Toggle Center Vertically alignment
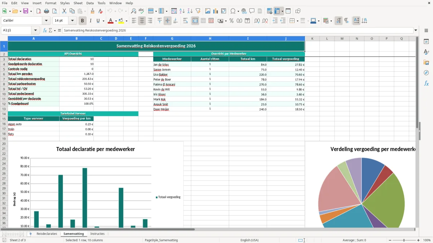The height and width of the screenshot is (243, 433). tap(167, 21)
